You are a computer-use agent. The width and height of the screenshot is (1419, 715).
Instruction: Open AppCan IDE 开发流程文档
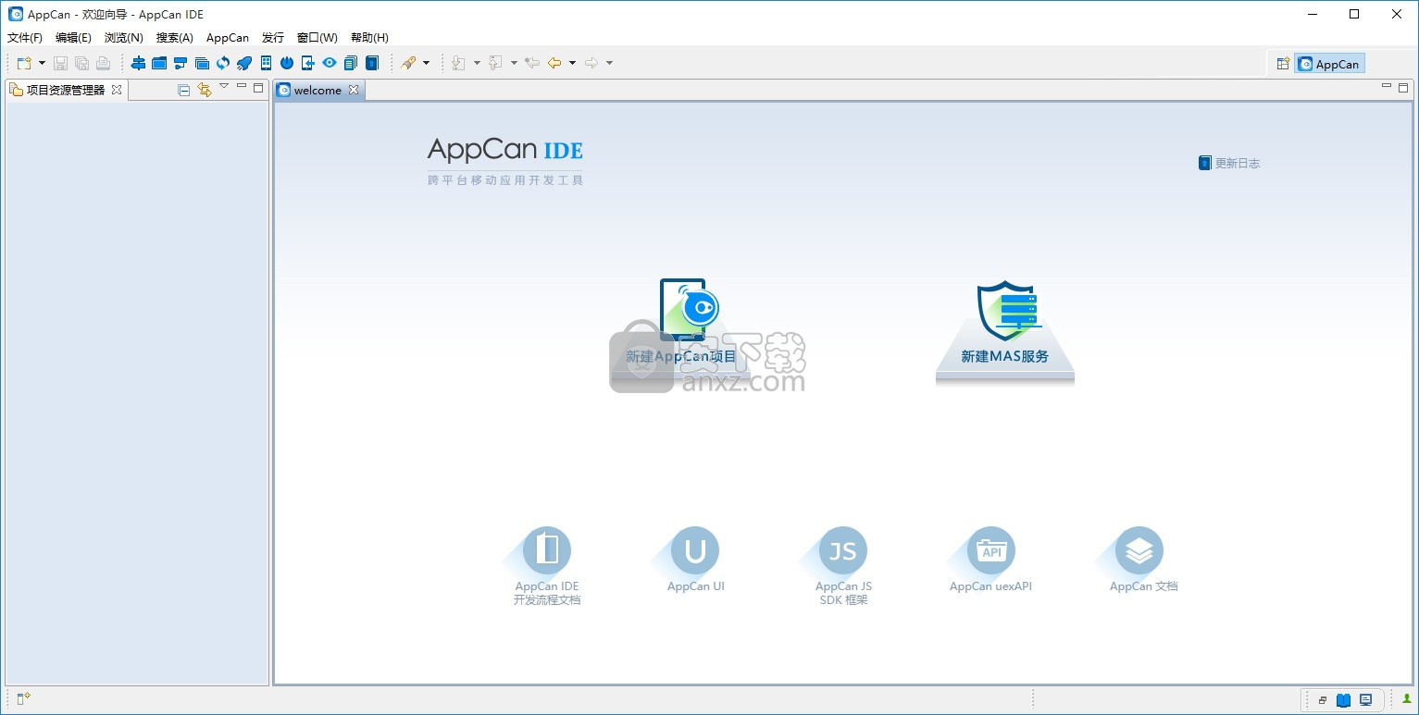click(547, 566)
